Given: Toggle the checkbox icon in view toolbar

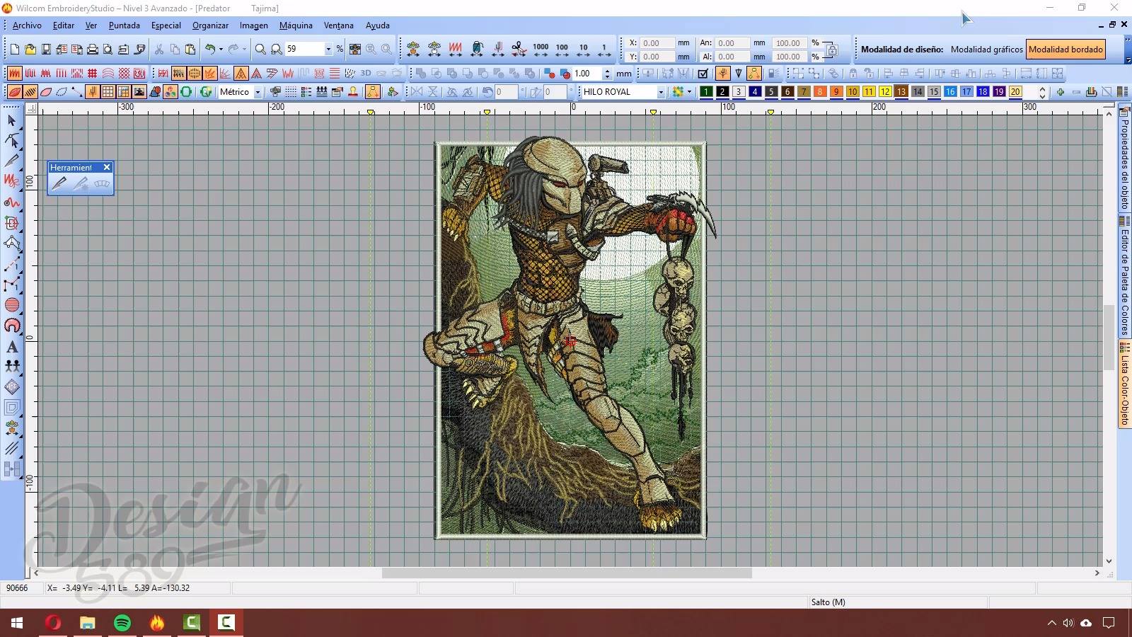Looking at the screenshot, I should pyautogui.click(x=703, y=73).
